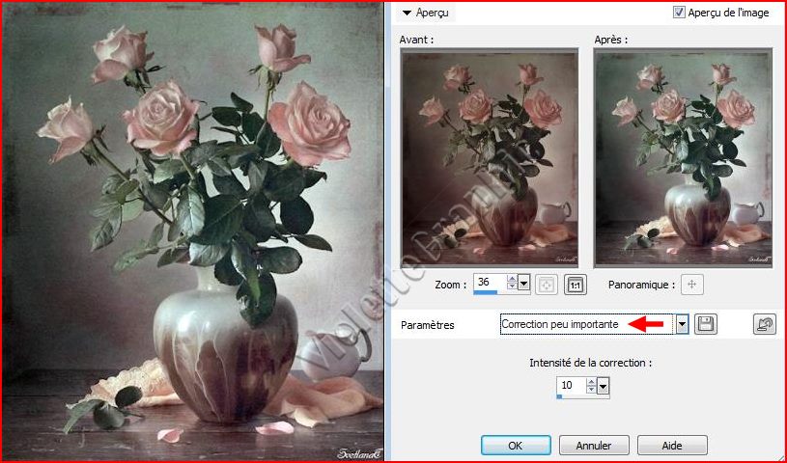The image size is (787, 463).
Task: Increase correction intensity with up arrow
Action: 590,382
